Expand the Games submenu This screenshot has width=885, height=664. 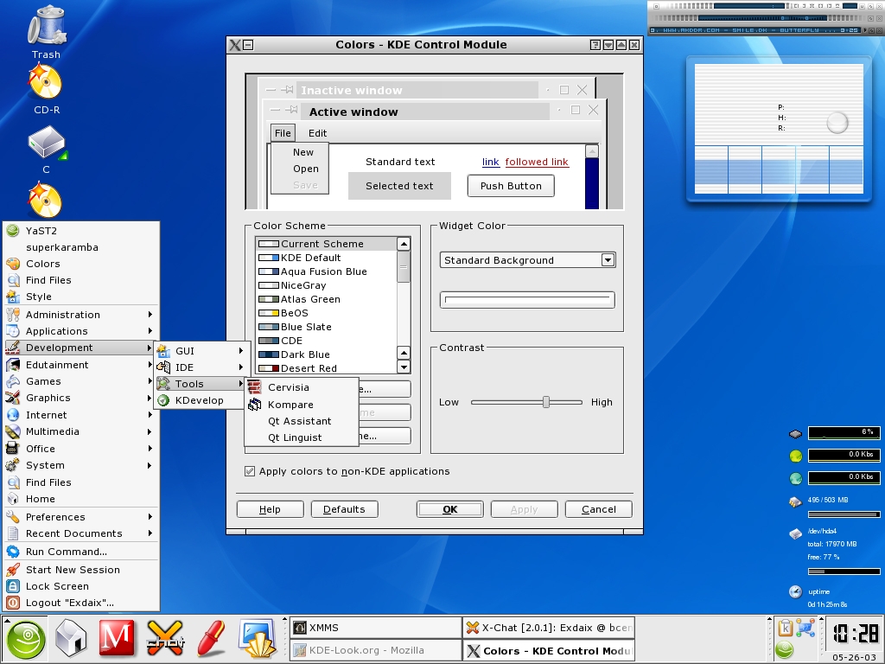(81, 381)
